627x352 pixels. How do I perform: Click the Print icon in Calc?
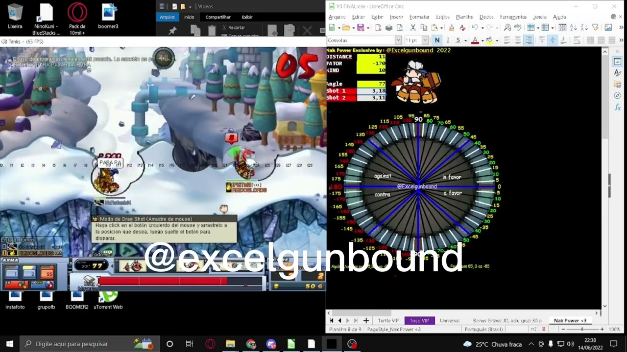pyautogui.click(x=389, y=28)
